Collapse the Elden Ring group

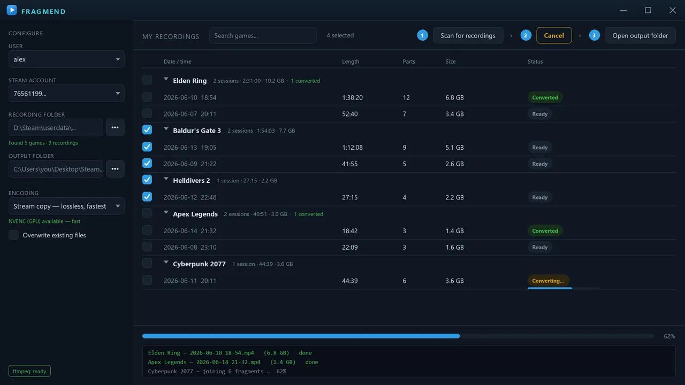pyautogui.click(x=166, y=80)
